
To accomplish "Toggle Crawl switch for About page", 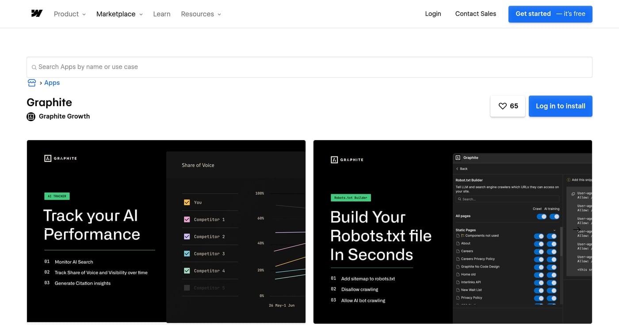I will [539, 244].
